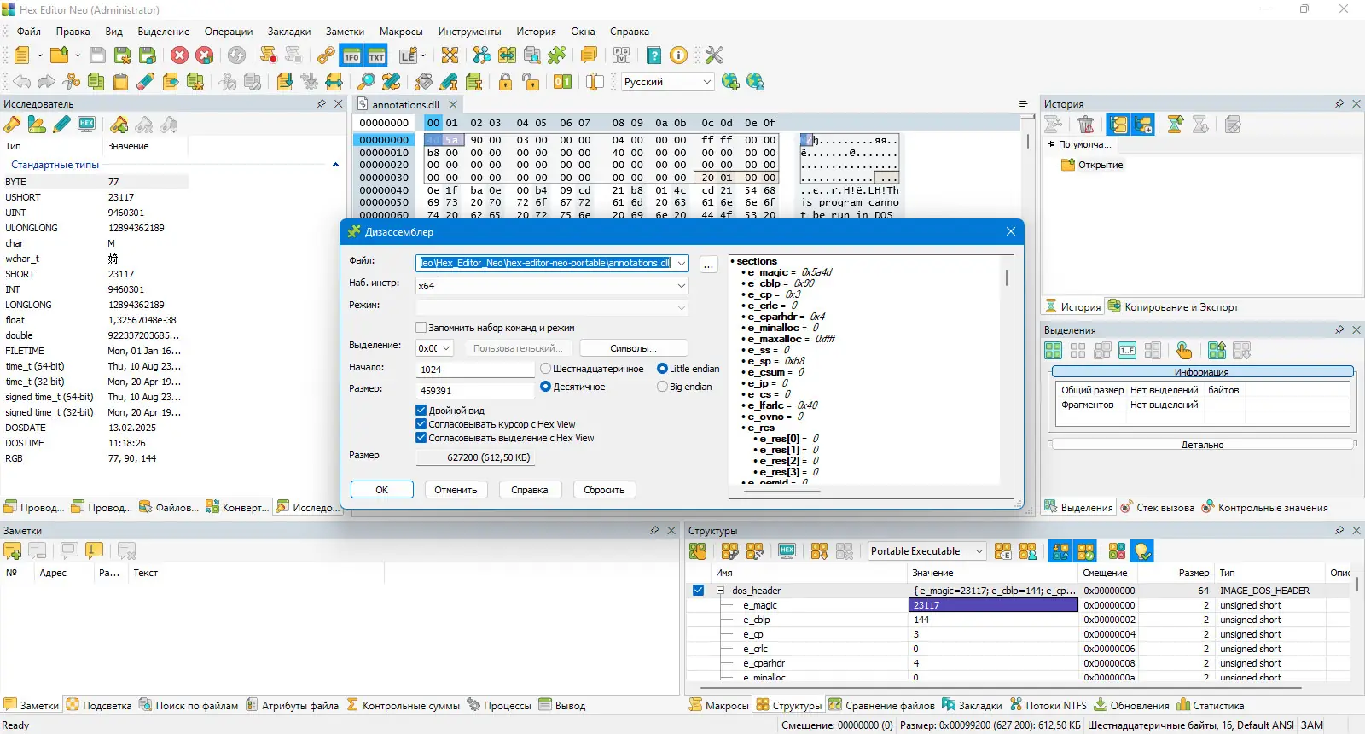Open the 'Инструменты' menu
Screen dimensions: 1365x734
tap(469, 32)
